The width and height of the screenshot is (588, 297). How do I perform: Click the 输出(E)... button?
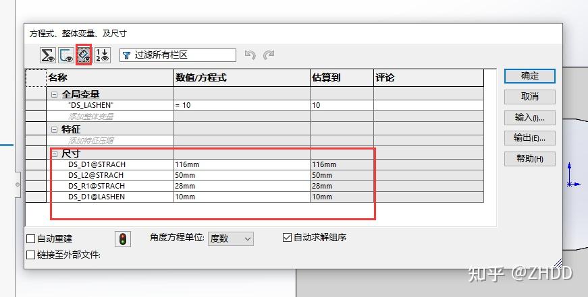(x=529, y=138)
